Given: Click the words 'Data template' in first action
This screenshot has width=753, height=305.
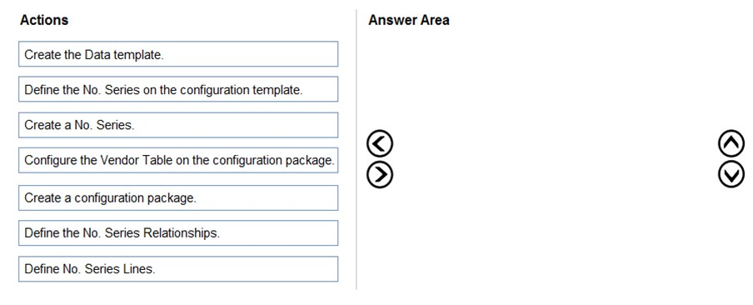Looking at the screenshot, I should click(123, 55).
